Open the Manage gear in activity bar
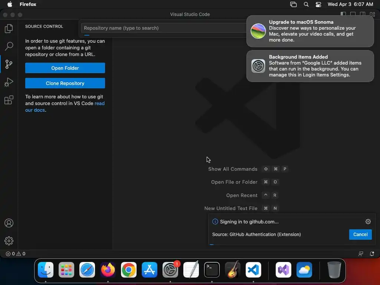The height and width of the screenshot is (285, 380). point(9,240)
